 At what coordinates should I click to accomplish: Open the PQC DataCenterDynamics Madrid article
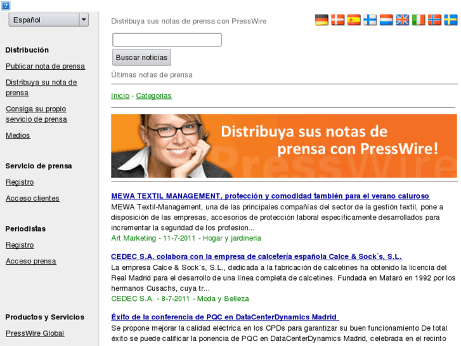tap(225, 317)
